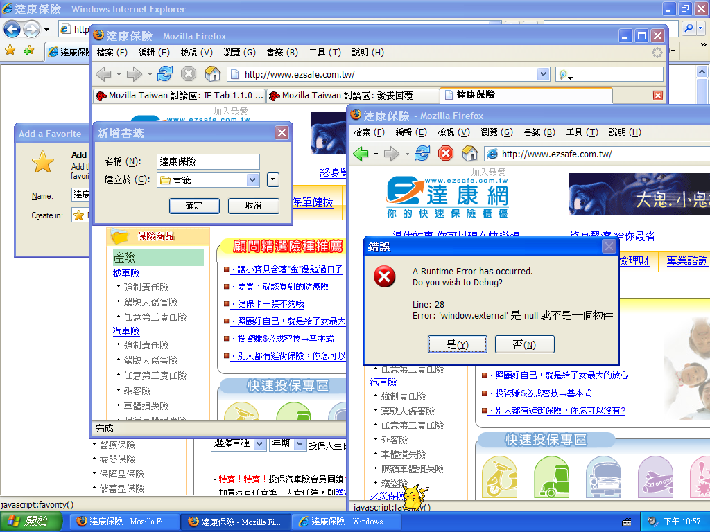The image size is (710, 532).
Task: Click 取消 in the 新增書籤 dialog
Action: [254, 205]
